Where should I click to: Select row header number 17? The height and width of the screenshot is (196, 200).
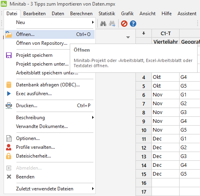[143, 192]
